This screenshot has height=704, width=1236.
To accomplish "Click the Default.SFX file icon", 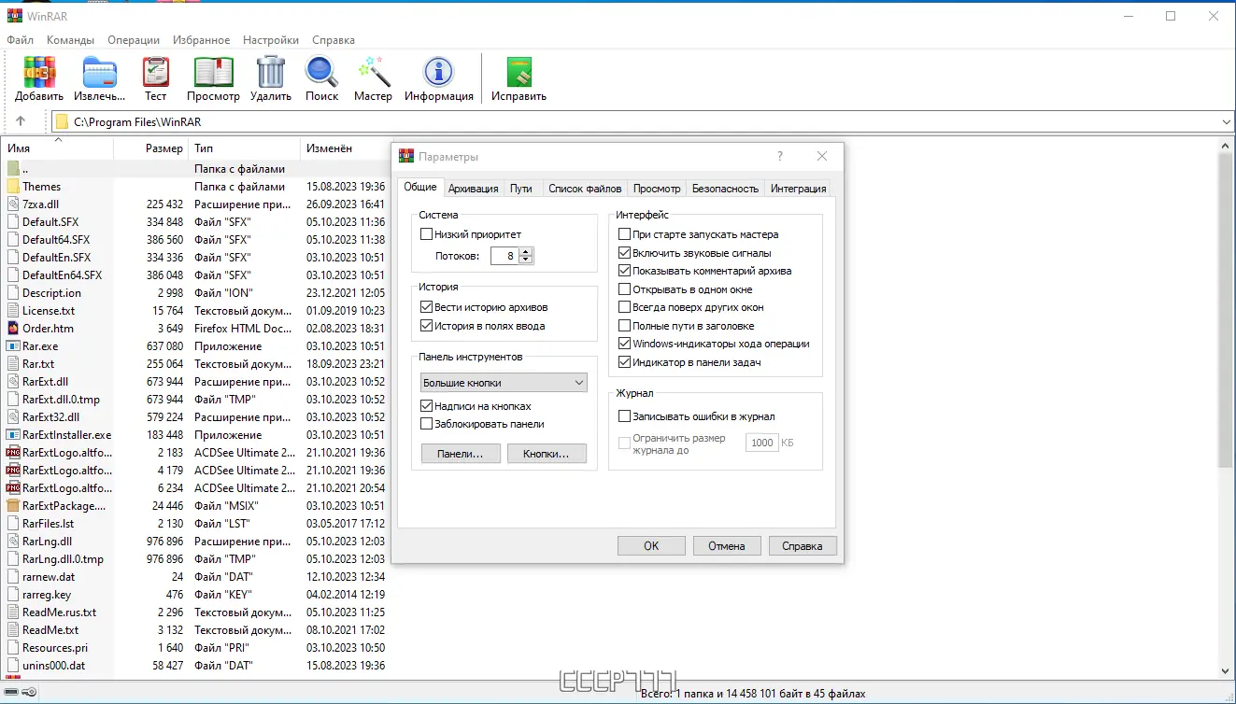I will (x=13, y=222).
